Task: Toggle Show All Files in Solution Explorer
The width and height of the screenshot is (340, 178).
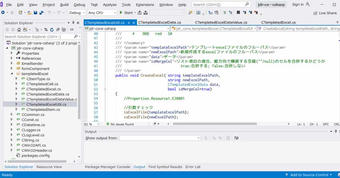Action: tap(64, 30)
